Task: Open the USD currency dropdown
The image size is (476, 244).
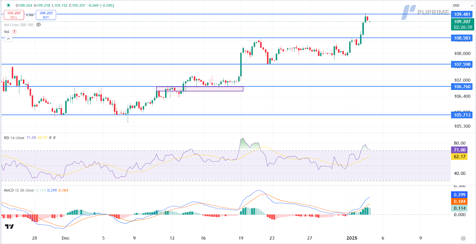Action: [x=463, y=5]
